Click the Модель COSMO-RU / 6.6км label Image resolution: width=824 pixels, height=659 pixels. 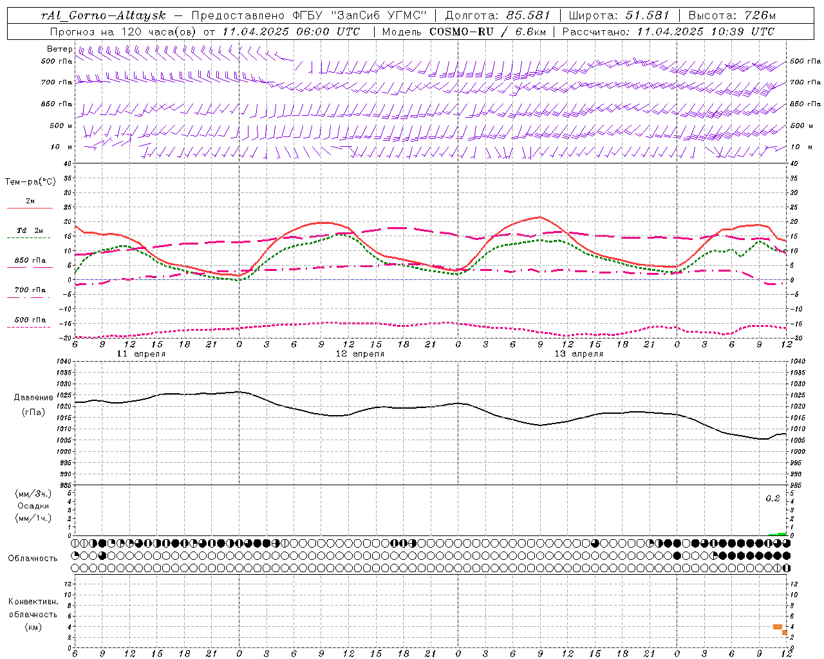(464, 32)
